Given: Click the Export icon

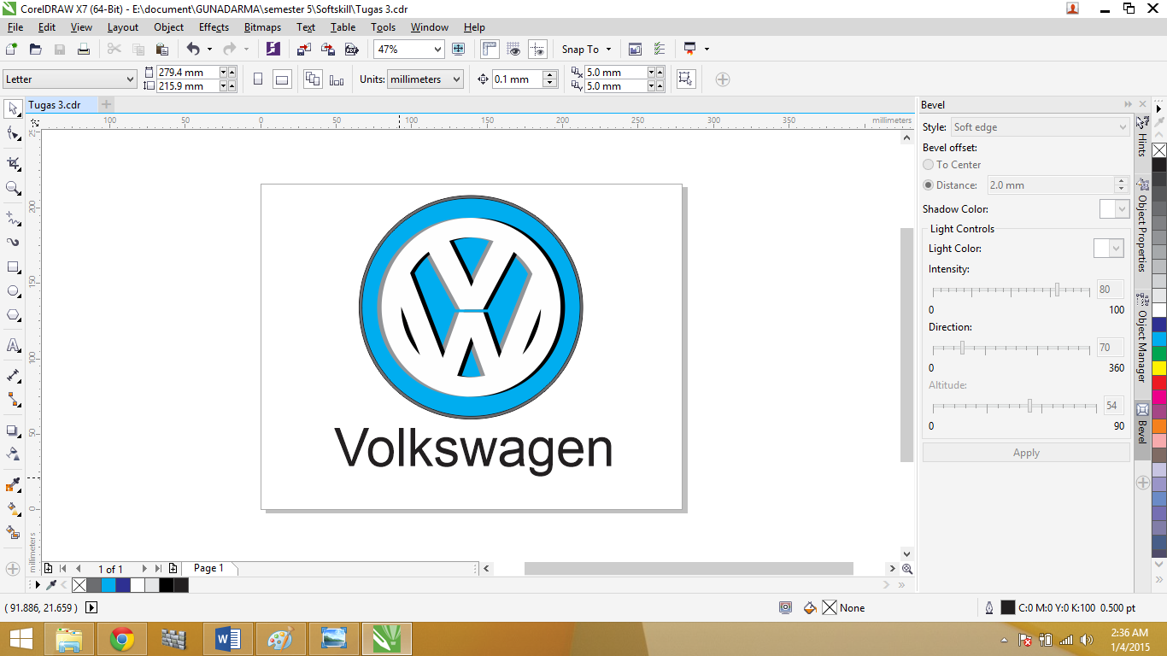Looking at the screenshot, I should [327, 50].
